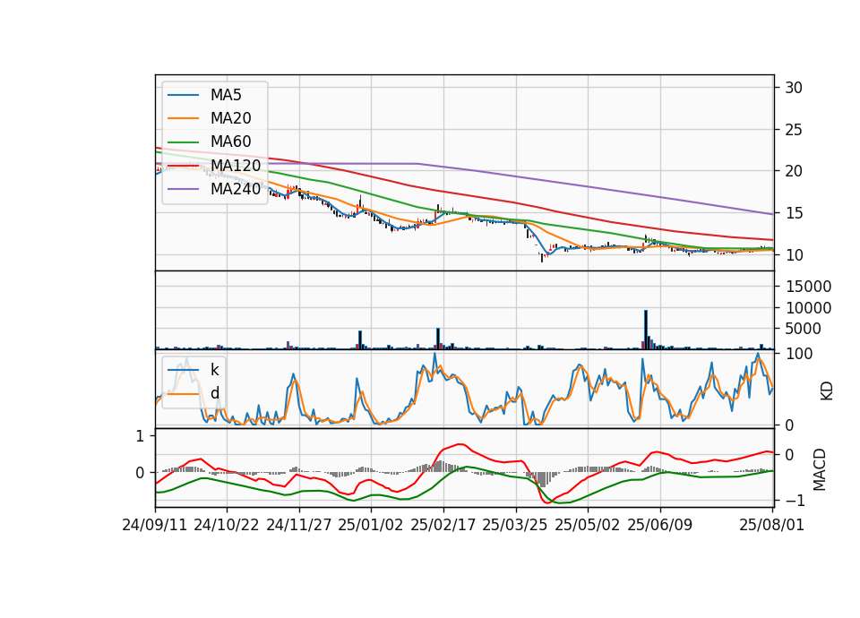Click the k legend label in KD panel
Viewport: 860px width, 618px height.
214,370
